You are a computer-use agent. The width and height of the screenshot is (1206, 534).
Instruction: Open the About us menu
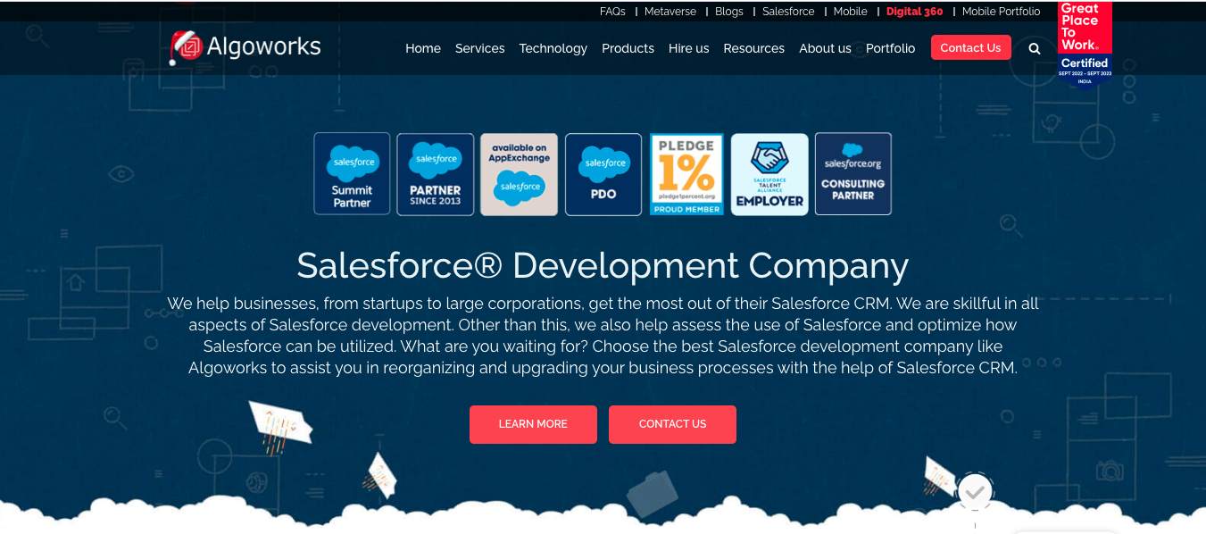(825, 48)
